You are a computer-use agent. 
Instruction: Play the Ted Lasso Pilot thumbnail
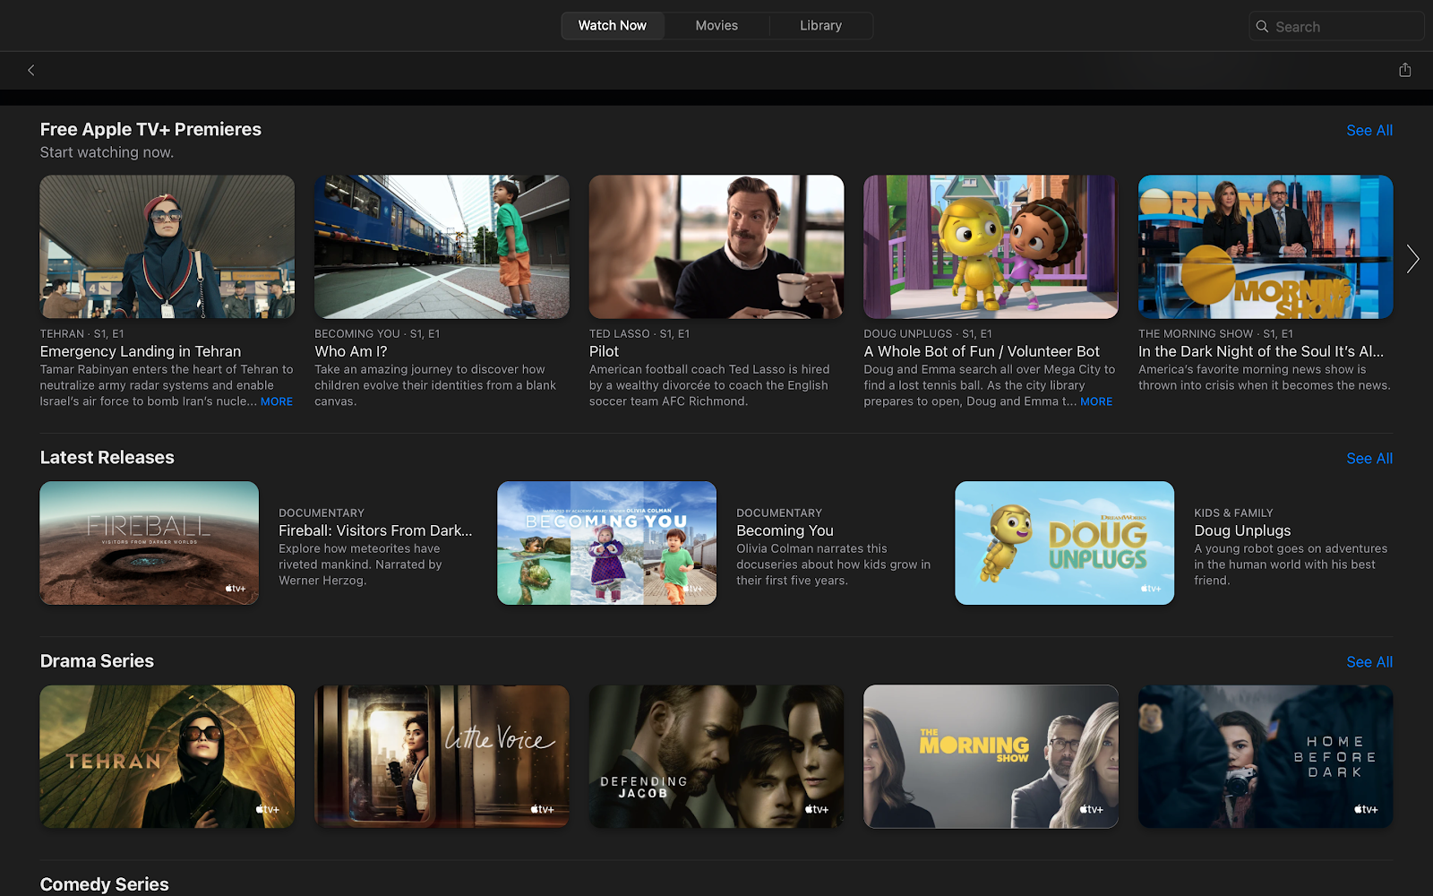pos(716,246)
